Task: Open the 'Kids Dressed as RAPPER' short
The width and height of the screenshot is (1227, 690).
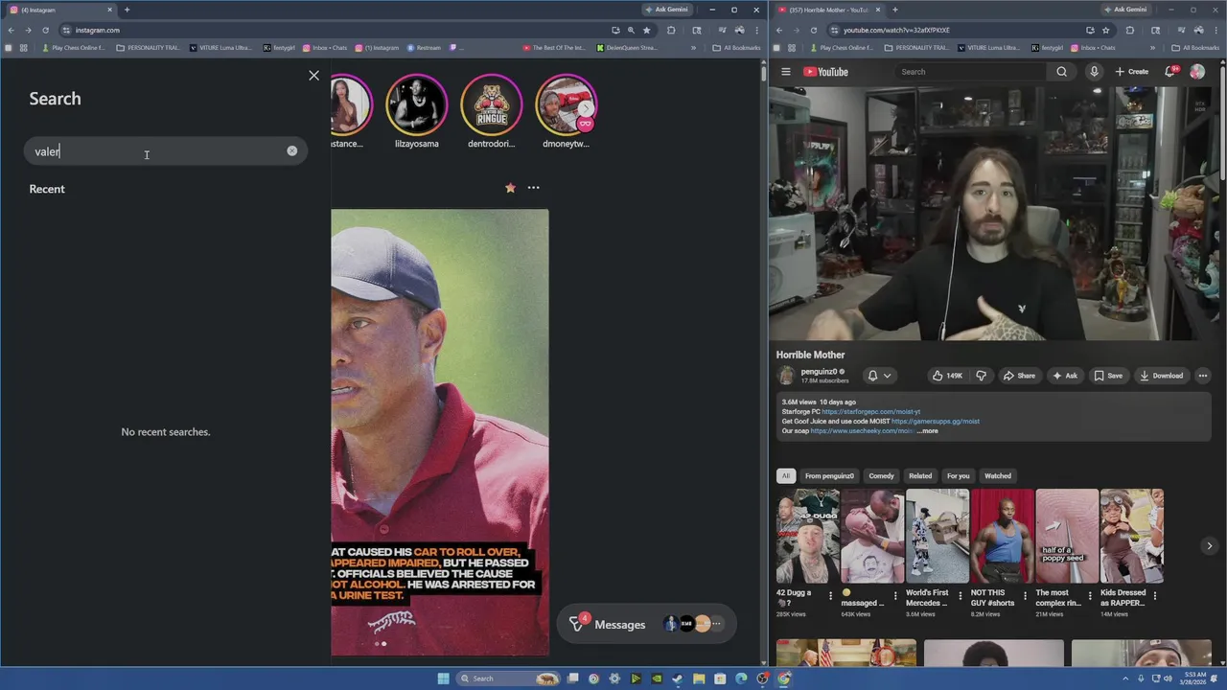Action: (1132, 536)
